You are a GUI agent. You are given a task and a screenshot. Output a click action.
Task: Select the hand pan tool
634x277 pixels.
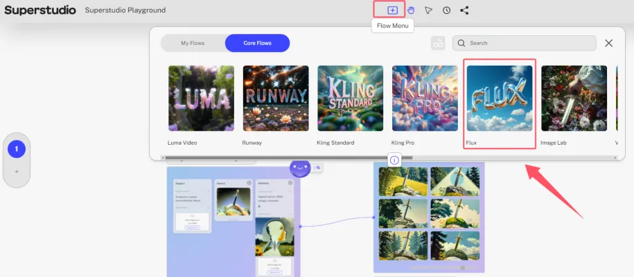[411, 10]
